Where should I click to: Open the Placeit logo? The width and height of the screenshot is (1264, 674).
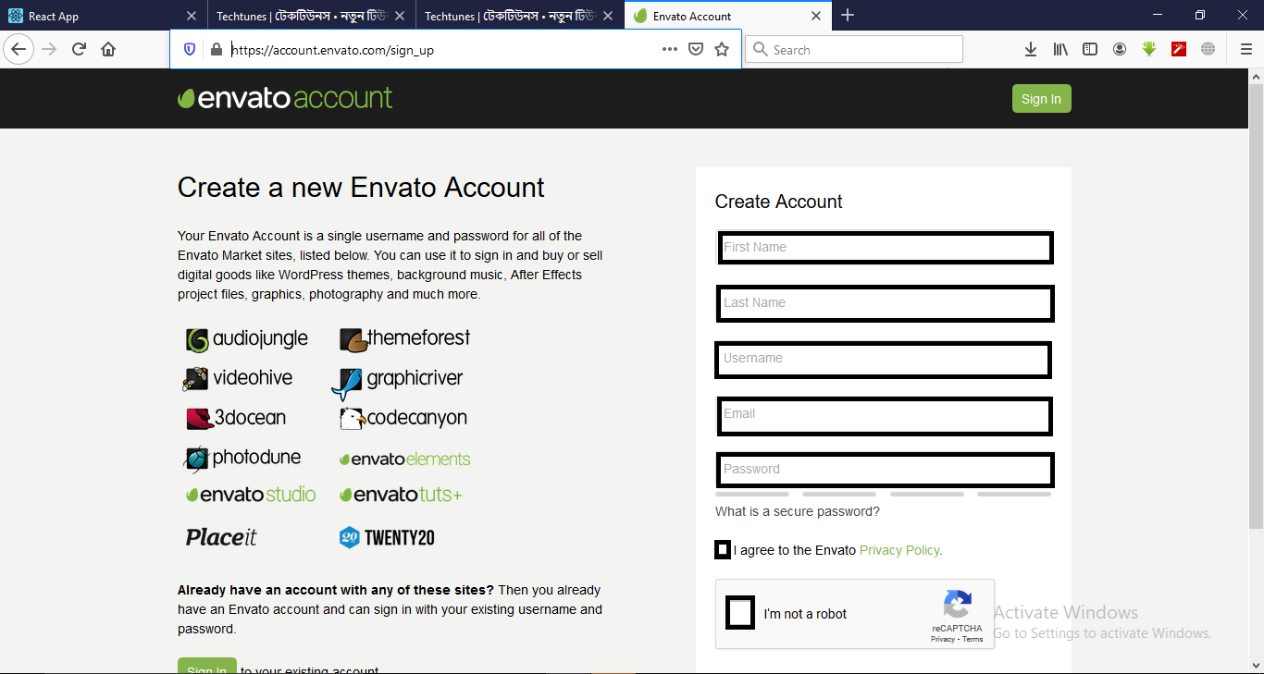click(x=221, y=537)
